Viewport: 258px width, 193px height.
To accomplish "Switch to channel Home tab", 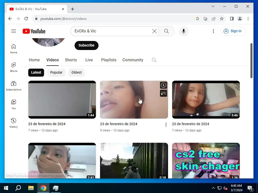I will [x=34, y=60].
